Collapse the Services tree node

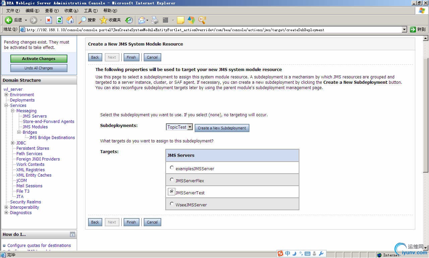point(6,106)
